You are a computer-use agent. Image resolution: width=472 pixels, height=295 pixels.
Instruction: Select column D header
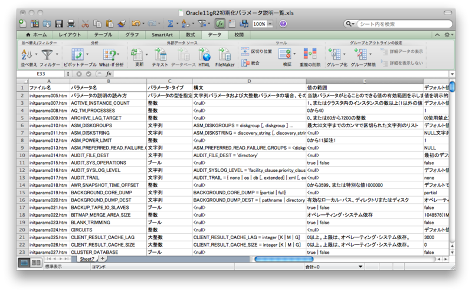pos(249,81)
